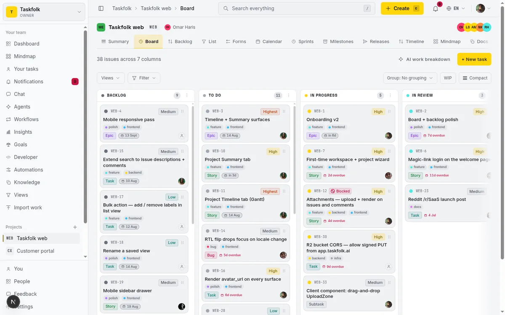Image resolution: width=505 pixels, height=315 pixels.
Task: Click the Blocked badge on WEB-12
Action: point(340,191)
